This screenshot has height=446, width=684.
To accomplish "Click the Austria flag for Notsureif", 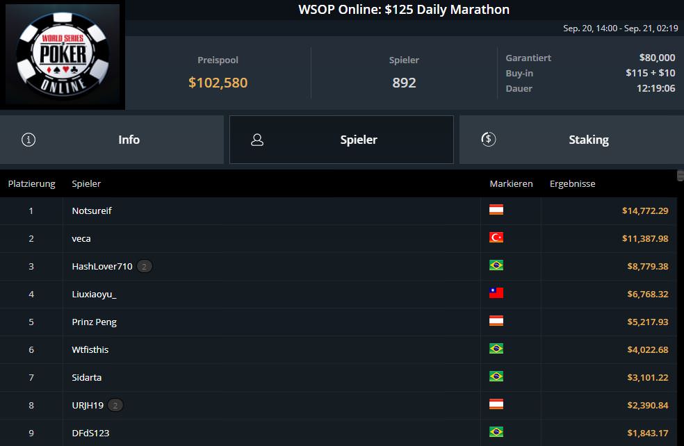I will (496, 210).
